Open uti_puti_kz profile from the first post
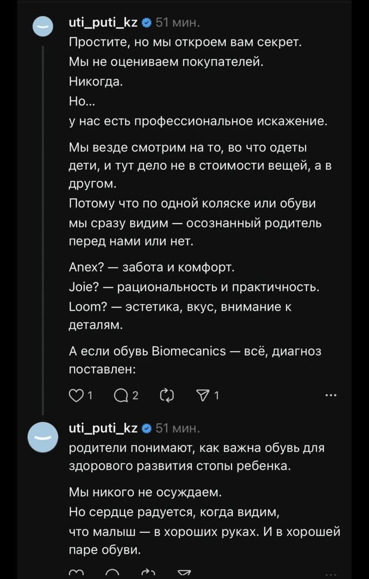This screenshot has height=579, width=369. tap(105, 22)
